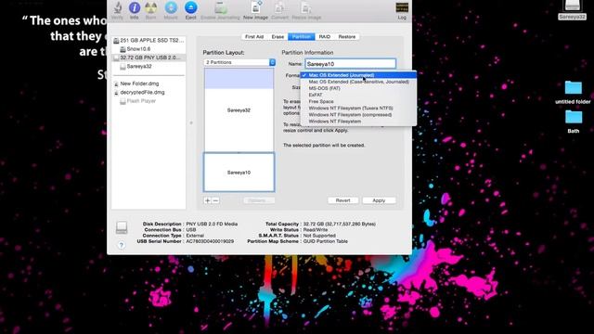Open the Partition Layout dropdown
Screen dimensions: 594x334
[239, 62]
